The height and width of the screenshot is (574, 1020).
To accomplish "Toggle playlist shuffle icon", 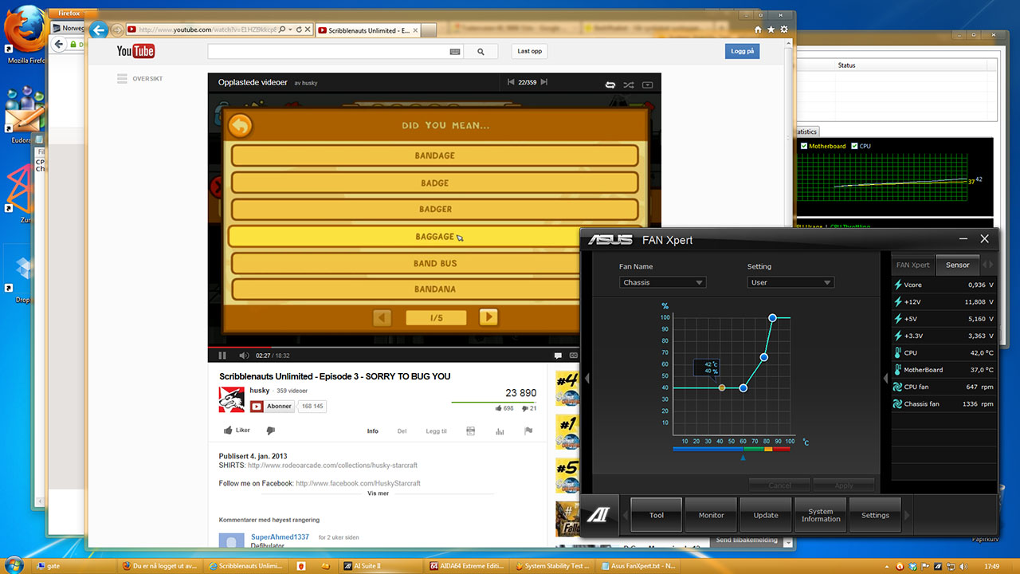I will pyautogui.click(x=629, y=85).
